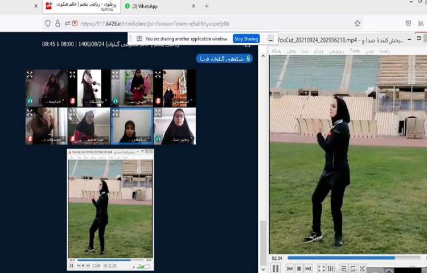Click Stop Sharing button
Viewport: 427px width, 273px height.
[x=247, y=39]
